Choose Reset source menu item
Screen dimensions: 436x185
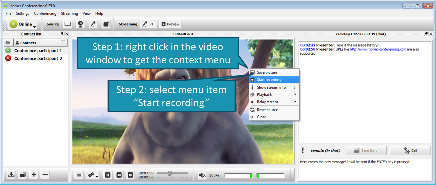pyautogui.click(x=274, y=110)
